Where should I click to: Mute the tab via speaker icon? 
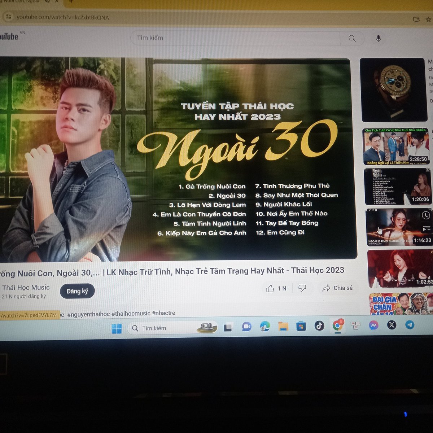tap(47, 1)
